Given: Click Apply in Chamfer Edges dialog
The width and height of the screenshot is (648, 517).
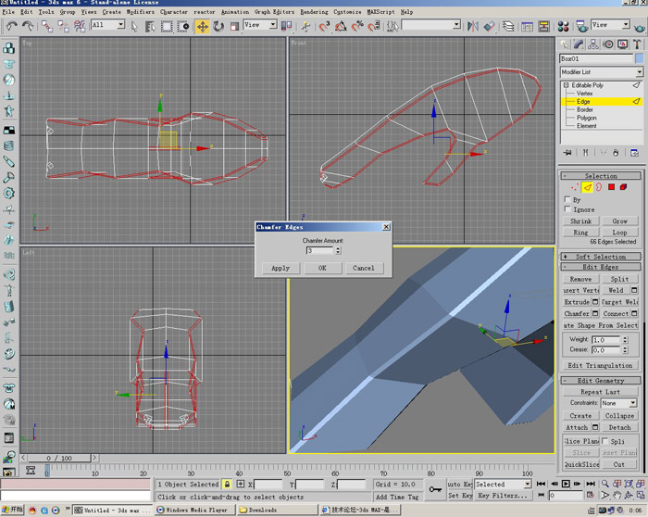Looking at the screenshot, I should 280,268.
